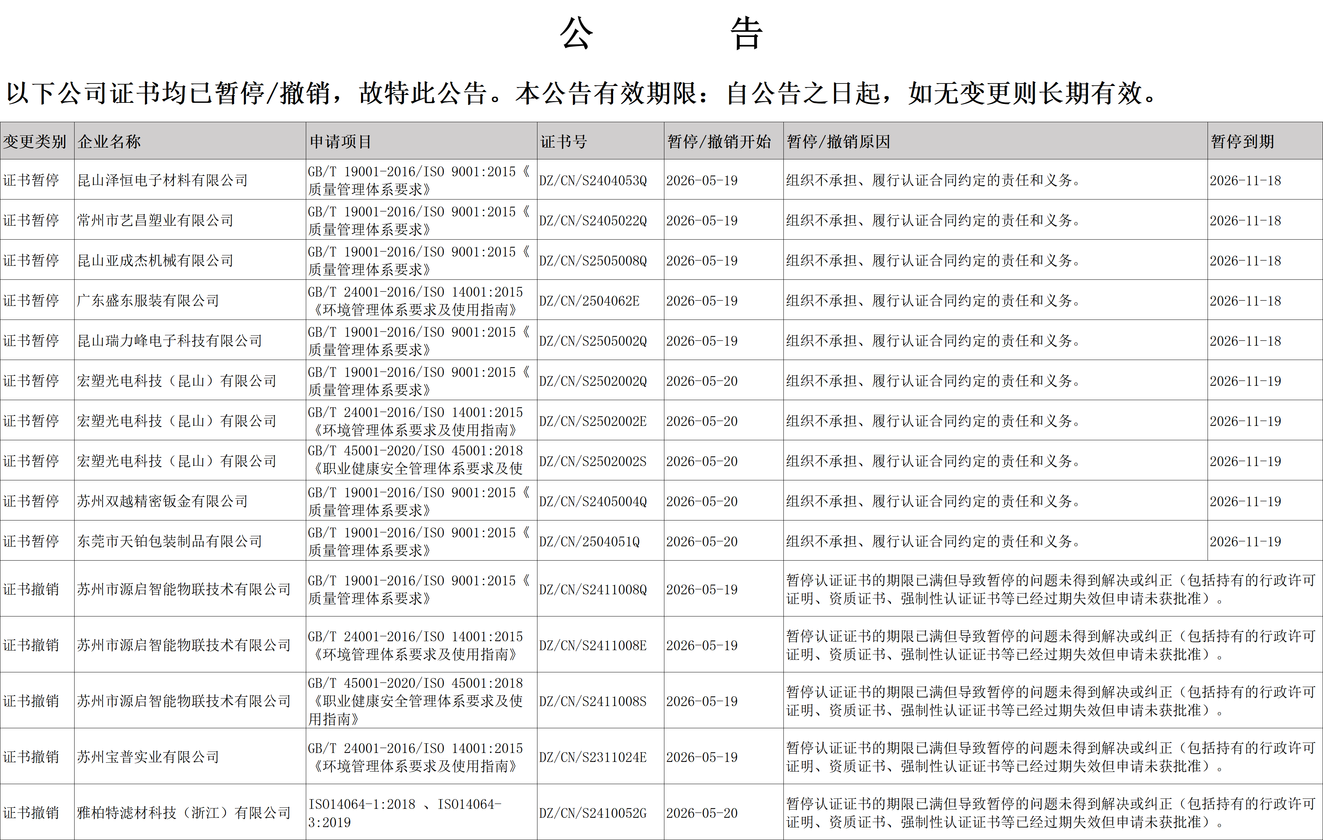Click certificate number DZ/CN/S2502002E
1323x840 pixels.
point(593,421)
